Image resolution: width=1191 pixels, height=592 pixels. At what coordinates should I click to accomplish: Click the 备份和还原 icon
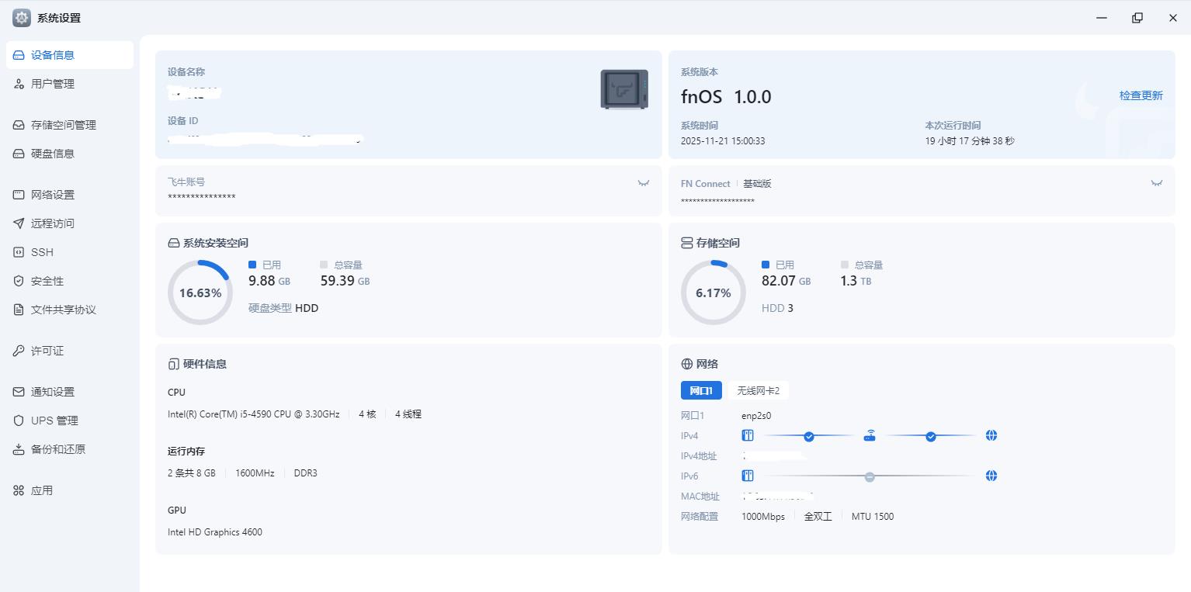tap(19, 449)
